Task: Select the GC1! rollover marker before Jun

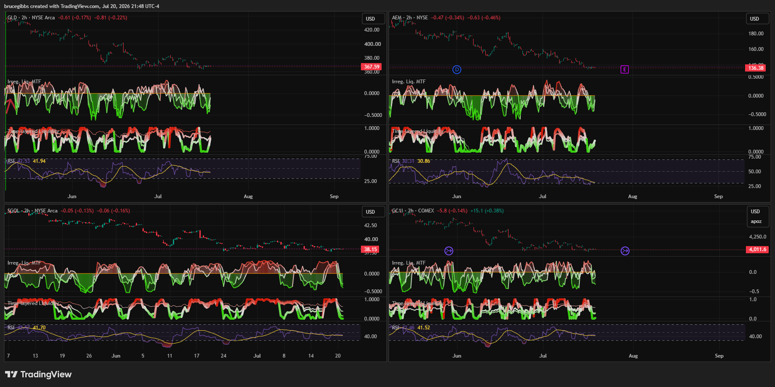Action: 449,251
